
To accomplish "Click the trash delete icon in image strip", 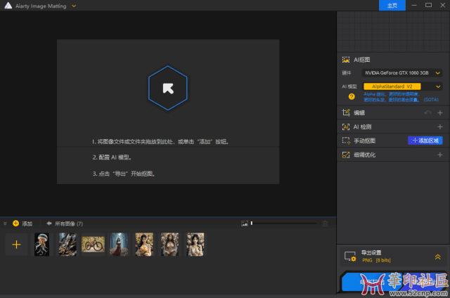I will [x=324, y=223].
